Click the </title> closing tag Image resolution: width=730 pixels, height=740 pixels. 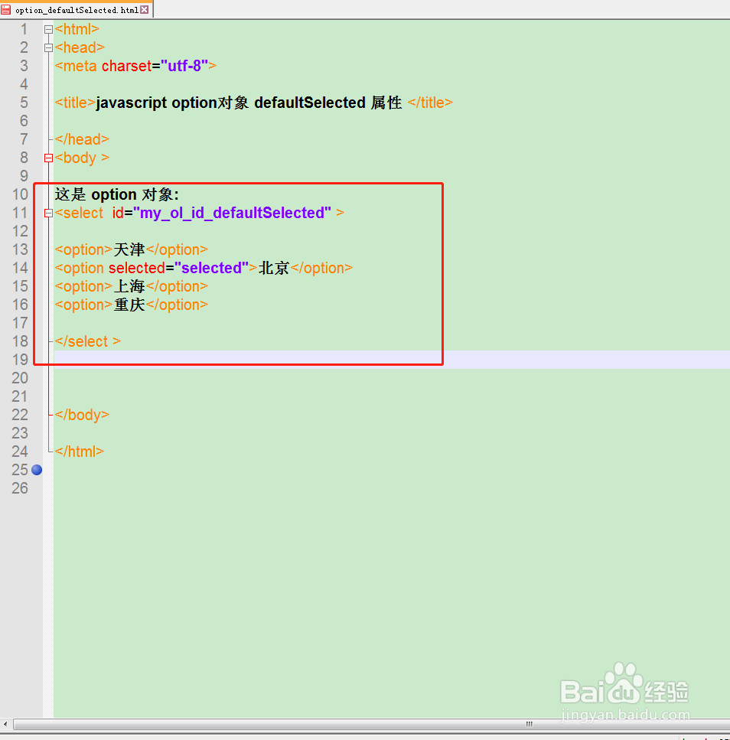click(430, 103)
